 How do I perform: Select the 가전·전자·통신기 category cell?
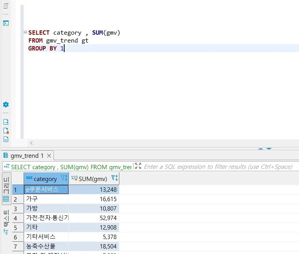(46, 218)
